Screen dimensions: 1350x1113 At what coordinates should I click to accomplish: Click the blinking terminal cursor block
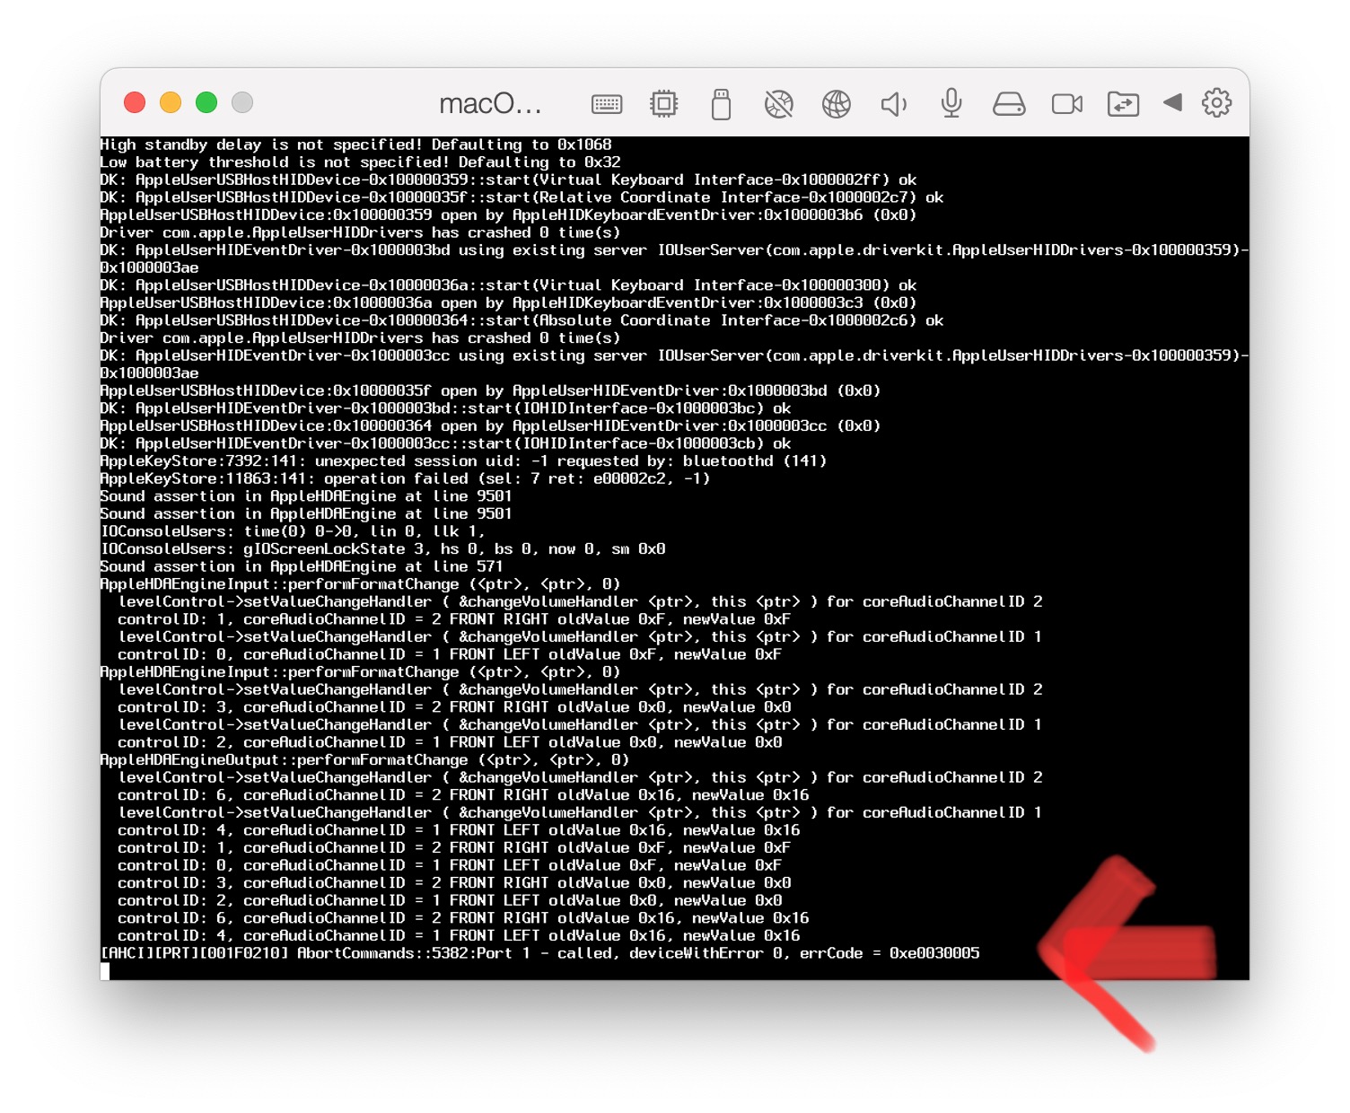105,971
